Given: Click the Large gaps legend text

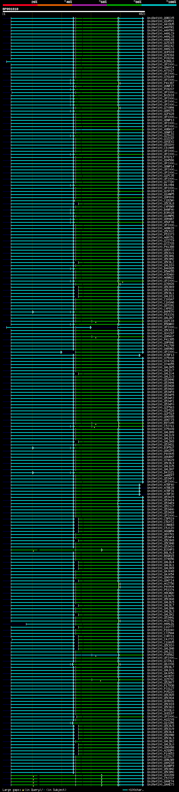Looking at the screenshot, I should (34, 789).
